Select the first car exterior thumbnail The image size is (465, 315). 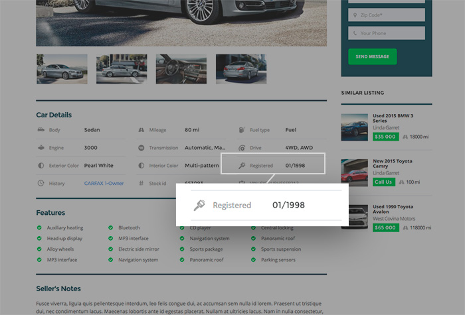click(x=62, y=69)
